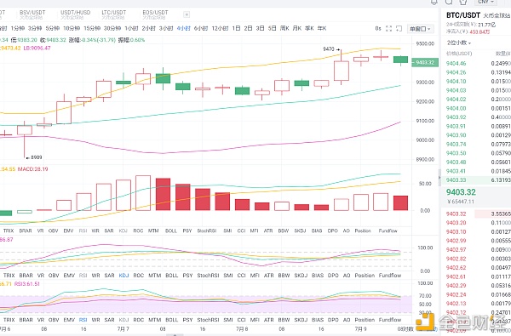Image resolution: width=511 pixels, height=336 pixels.
Task: Select the 30分钟 timeframe
Action: tap(112, 28)
